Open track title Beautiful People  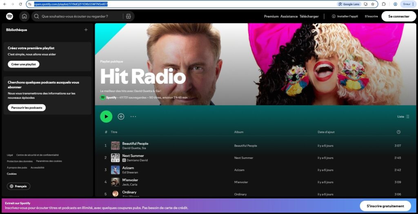click(135, 144)
